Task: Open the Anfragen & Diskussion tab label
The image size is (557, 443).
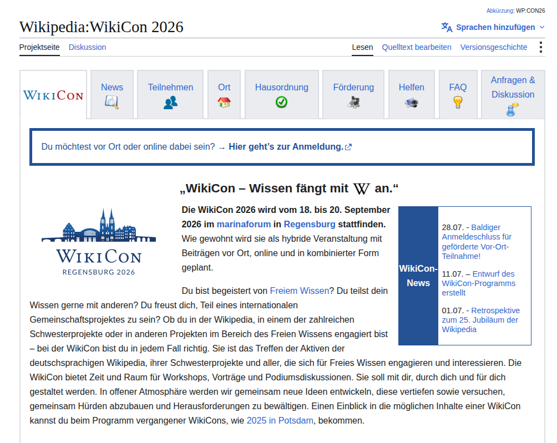Action: pyautogui.click(x=513, y=87)
